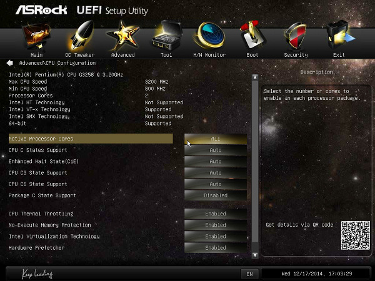
Task: Click the Exit door icon
Action: click(339, 36)
